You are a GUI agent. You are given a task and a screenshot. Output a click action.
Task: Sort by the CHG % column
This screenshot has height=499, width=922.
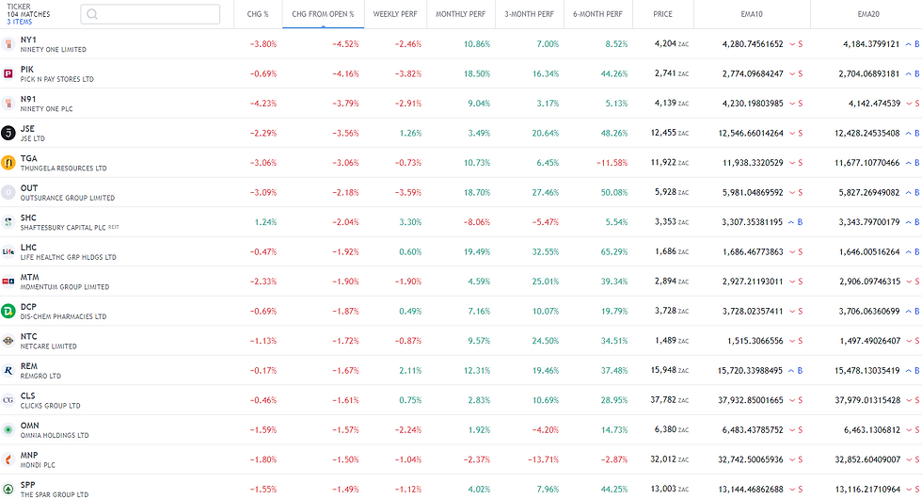click(x=258, y=15)
